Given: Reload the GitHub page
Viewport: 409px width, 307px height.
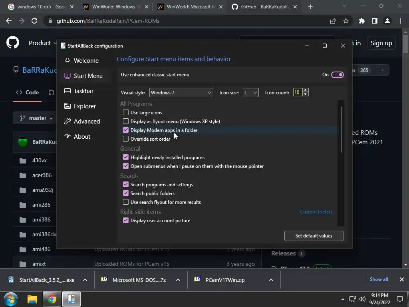Looking at the screenshot, I should tap(34, 21).
